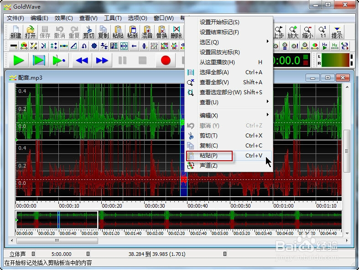This screenshot has width=359, height=270.
Task: Expand the 查看(U) submenu
Action: click(x=229, y=102)
